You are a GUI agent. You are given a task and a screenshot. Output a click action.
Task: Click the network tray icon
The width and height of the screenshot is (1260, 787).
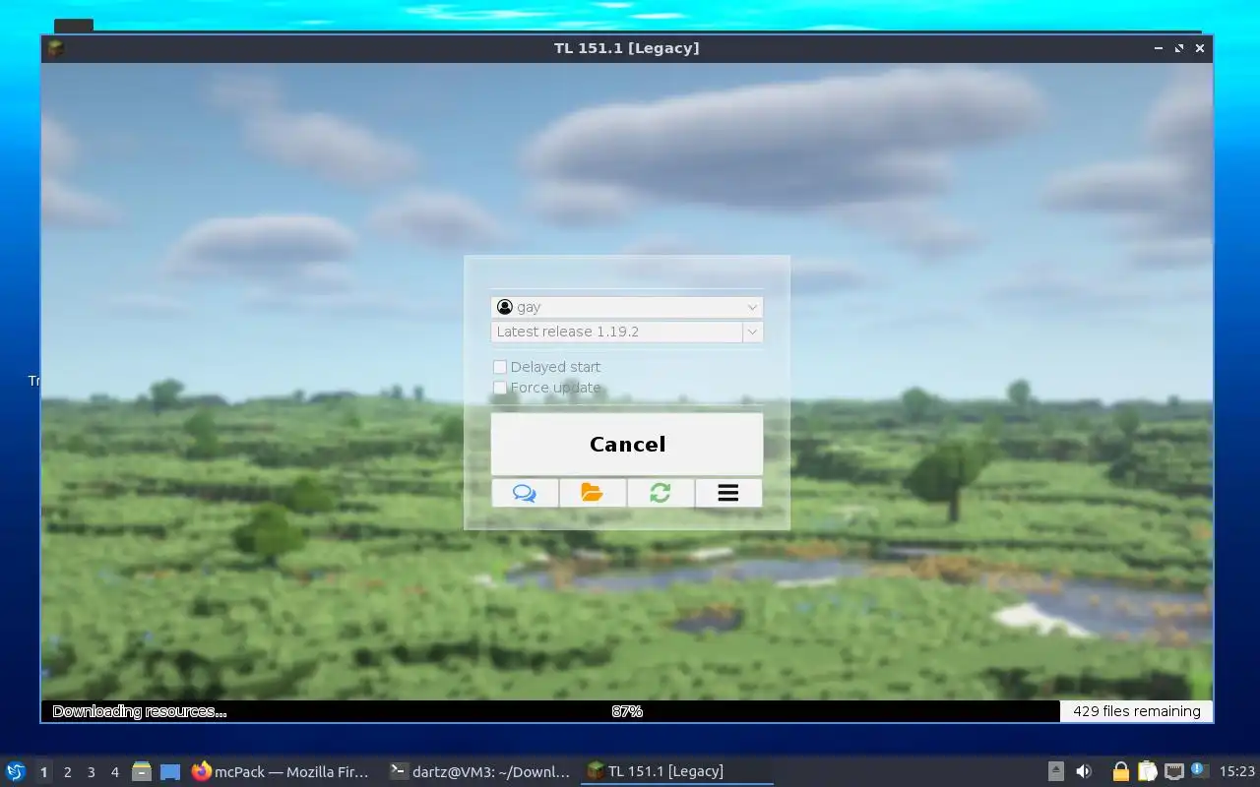(x=1173, y=771)
